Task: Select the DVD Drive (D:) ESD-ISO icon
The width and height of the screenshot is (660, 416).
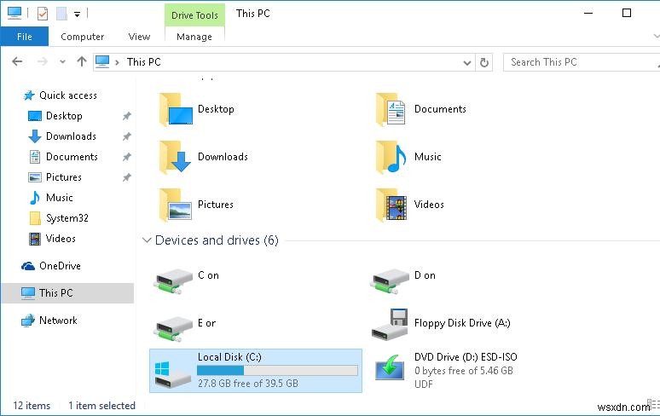Action: tap(391, 367)
